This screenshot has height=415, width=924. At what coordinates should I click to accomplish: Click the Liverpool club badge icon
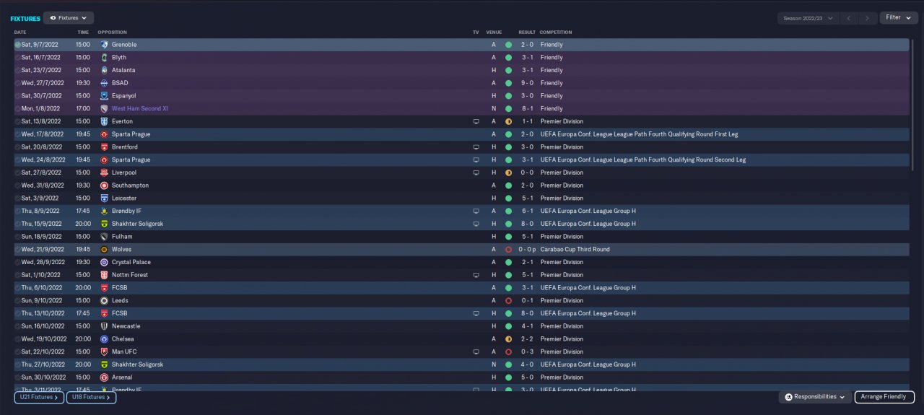[104, 172]
